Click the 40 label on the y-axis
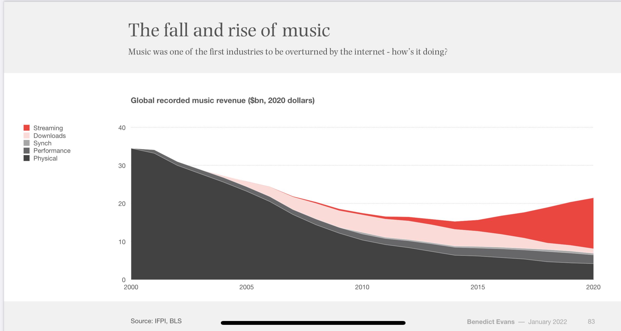The width and height of the screenshot is (621, 331). (122, 128)
